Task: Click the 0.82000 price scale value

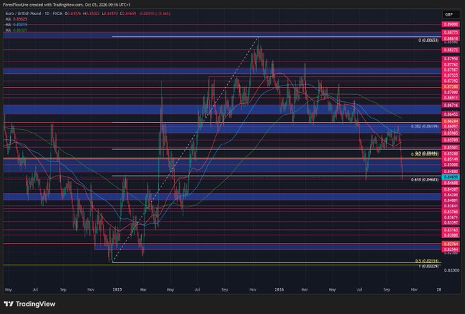Action: (451, 270)
